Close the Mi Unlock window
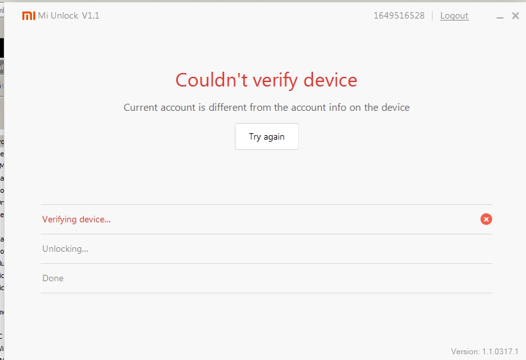The height and width of the screenshot is (360, 526). [x=516, y=16]
